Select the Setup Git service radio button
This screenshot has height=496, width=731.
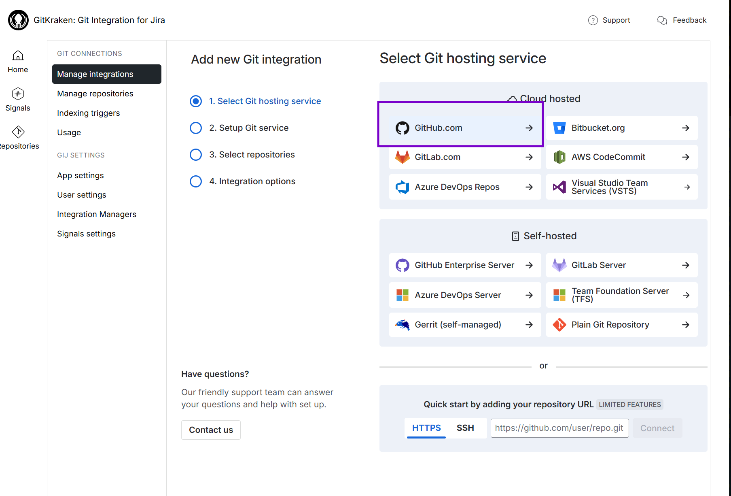[x=196, y=128]
